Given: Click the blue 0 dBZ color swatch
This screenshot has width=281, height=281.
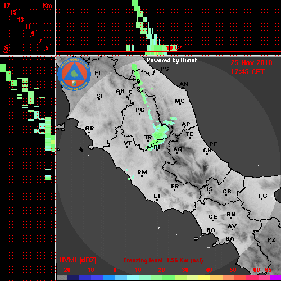Looking at the screenshot, I should click(108, 278).
